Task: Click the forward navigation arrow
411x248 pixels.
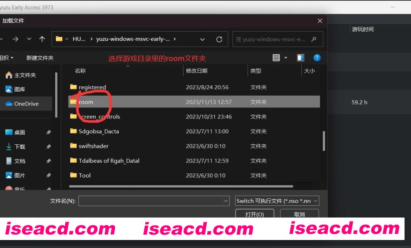Action: (15, 39)
